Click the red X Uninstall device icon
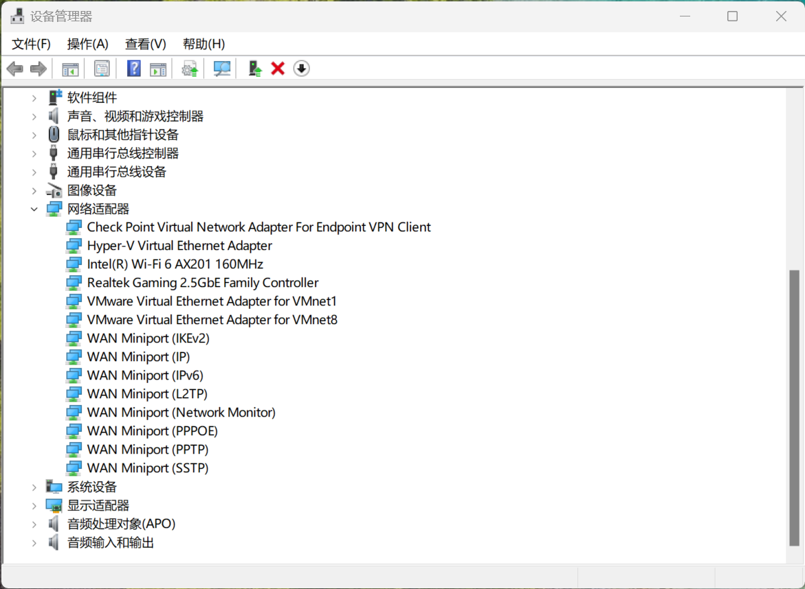Viewport: 805px width, 589px height. pos(278,69)
